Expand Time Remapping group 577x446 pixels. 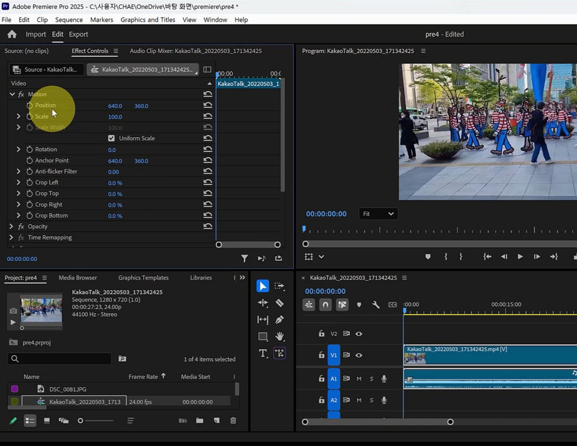coord(11,237)
